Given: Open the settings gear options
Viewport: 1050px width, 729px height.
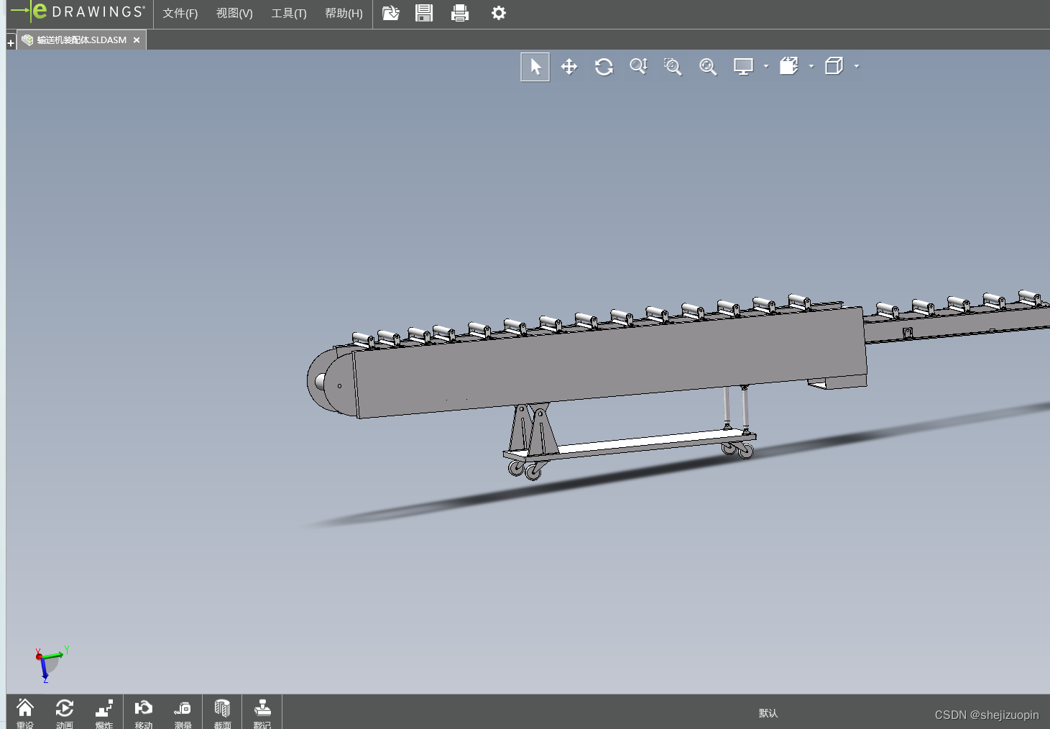Looking at the screenshot, I should pos(499,13).
